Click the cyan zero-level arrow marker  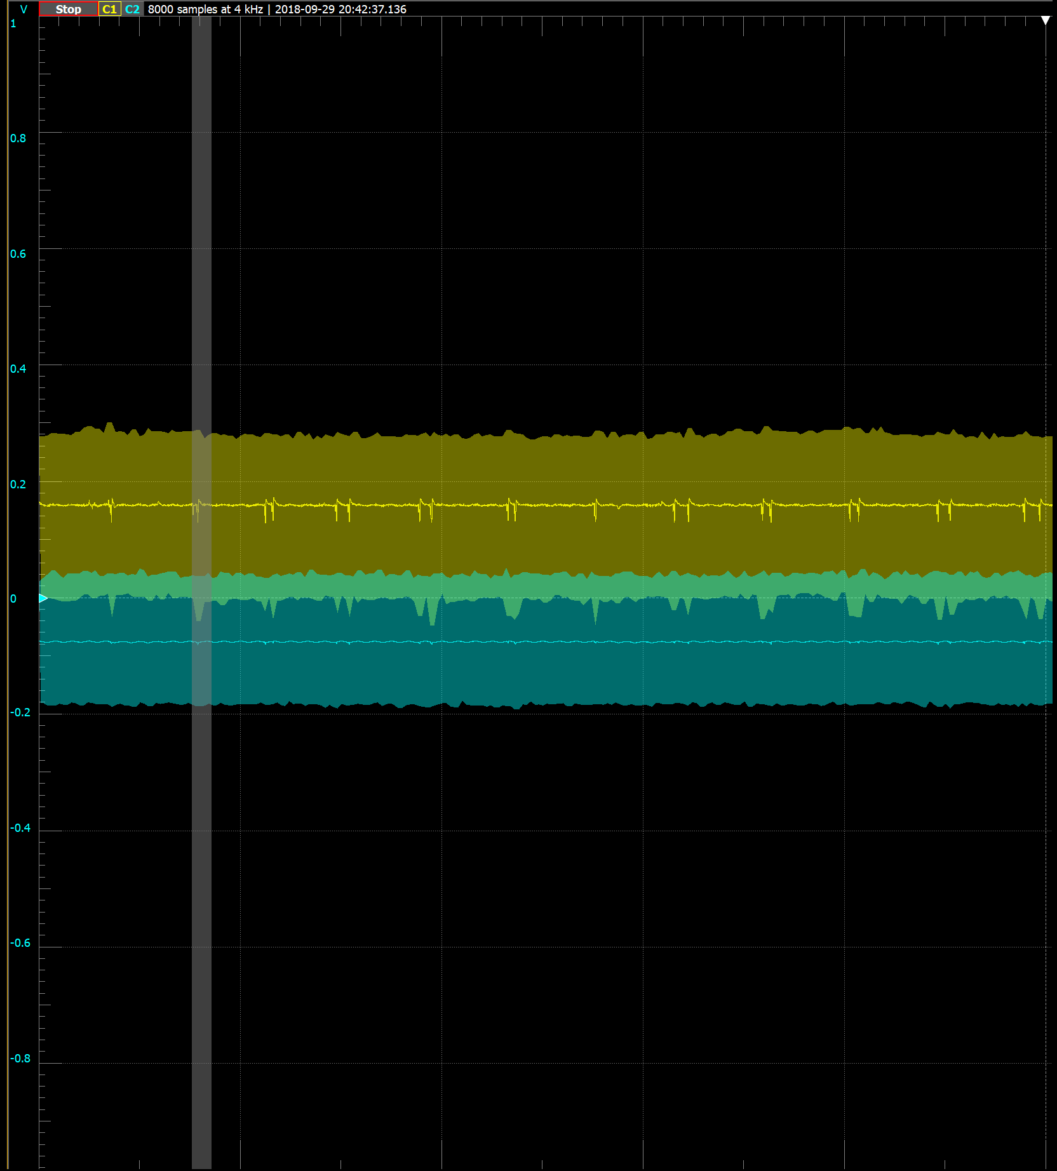click(x=43, y=598)
